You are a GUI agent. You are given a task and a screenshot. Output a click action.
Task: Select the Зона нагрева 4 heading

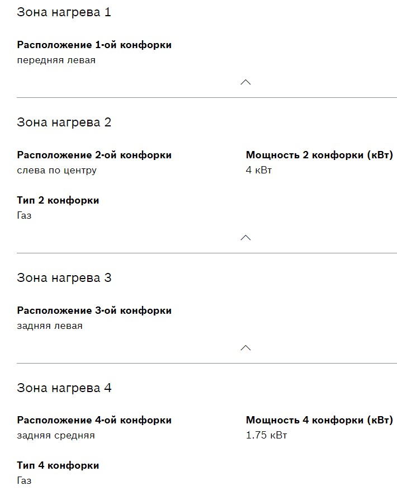point(64,388)
